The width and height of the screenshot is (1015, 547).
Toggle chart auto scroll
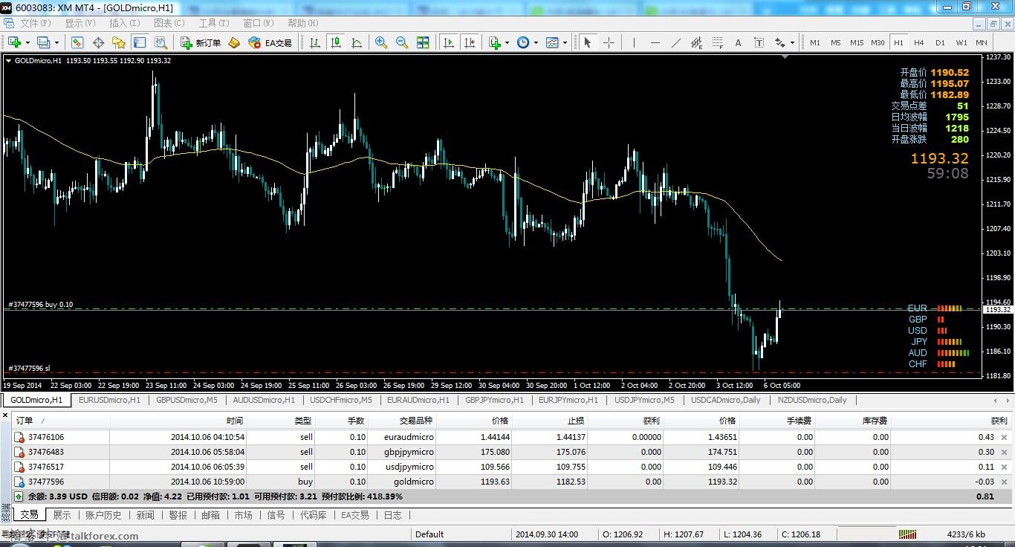[448, 42]
